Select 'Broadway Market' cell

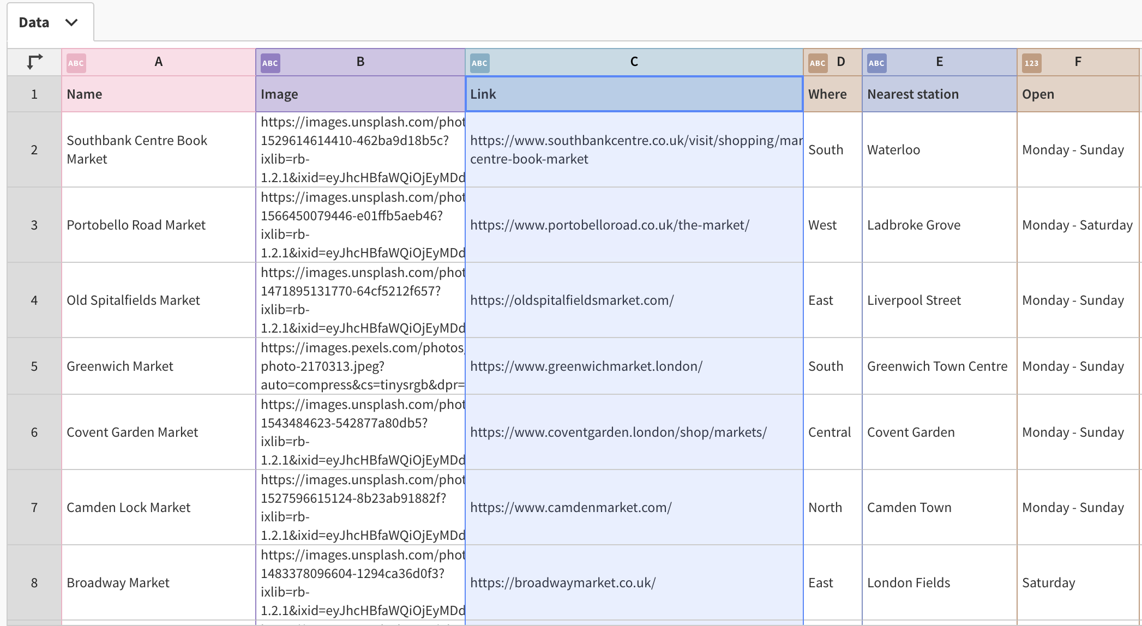(159, 583)
